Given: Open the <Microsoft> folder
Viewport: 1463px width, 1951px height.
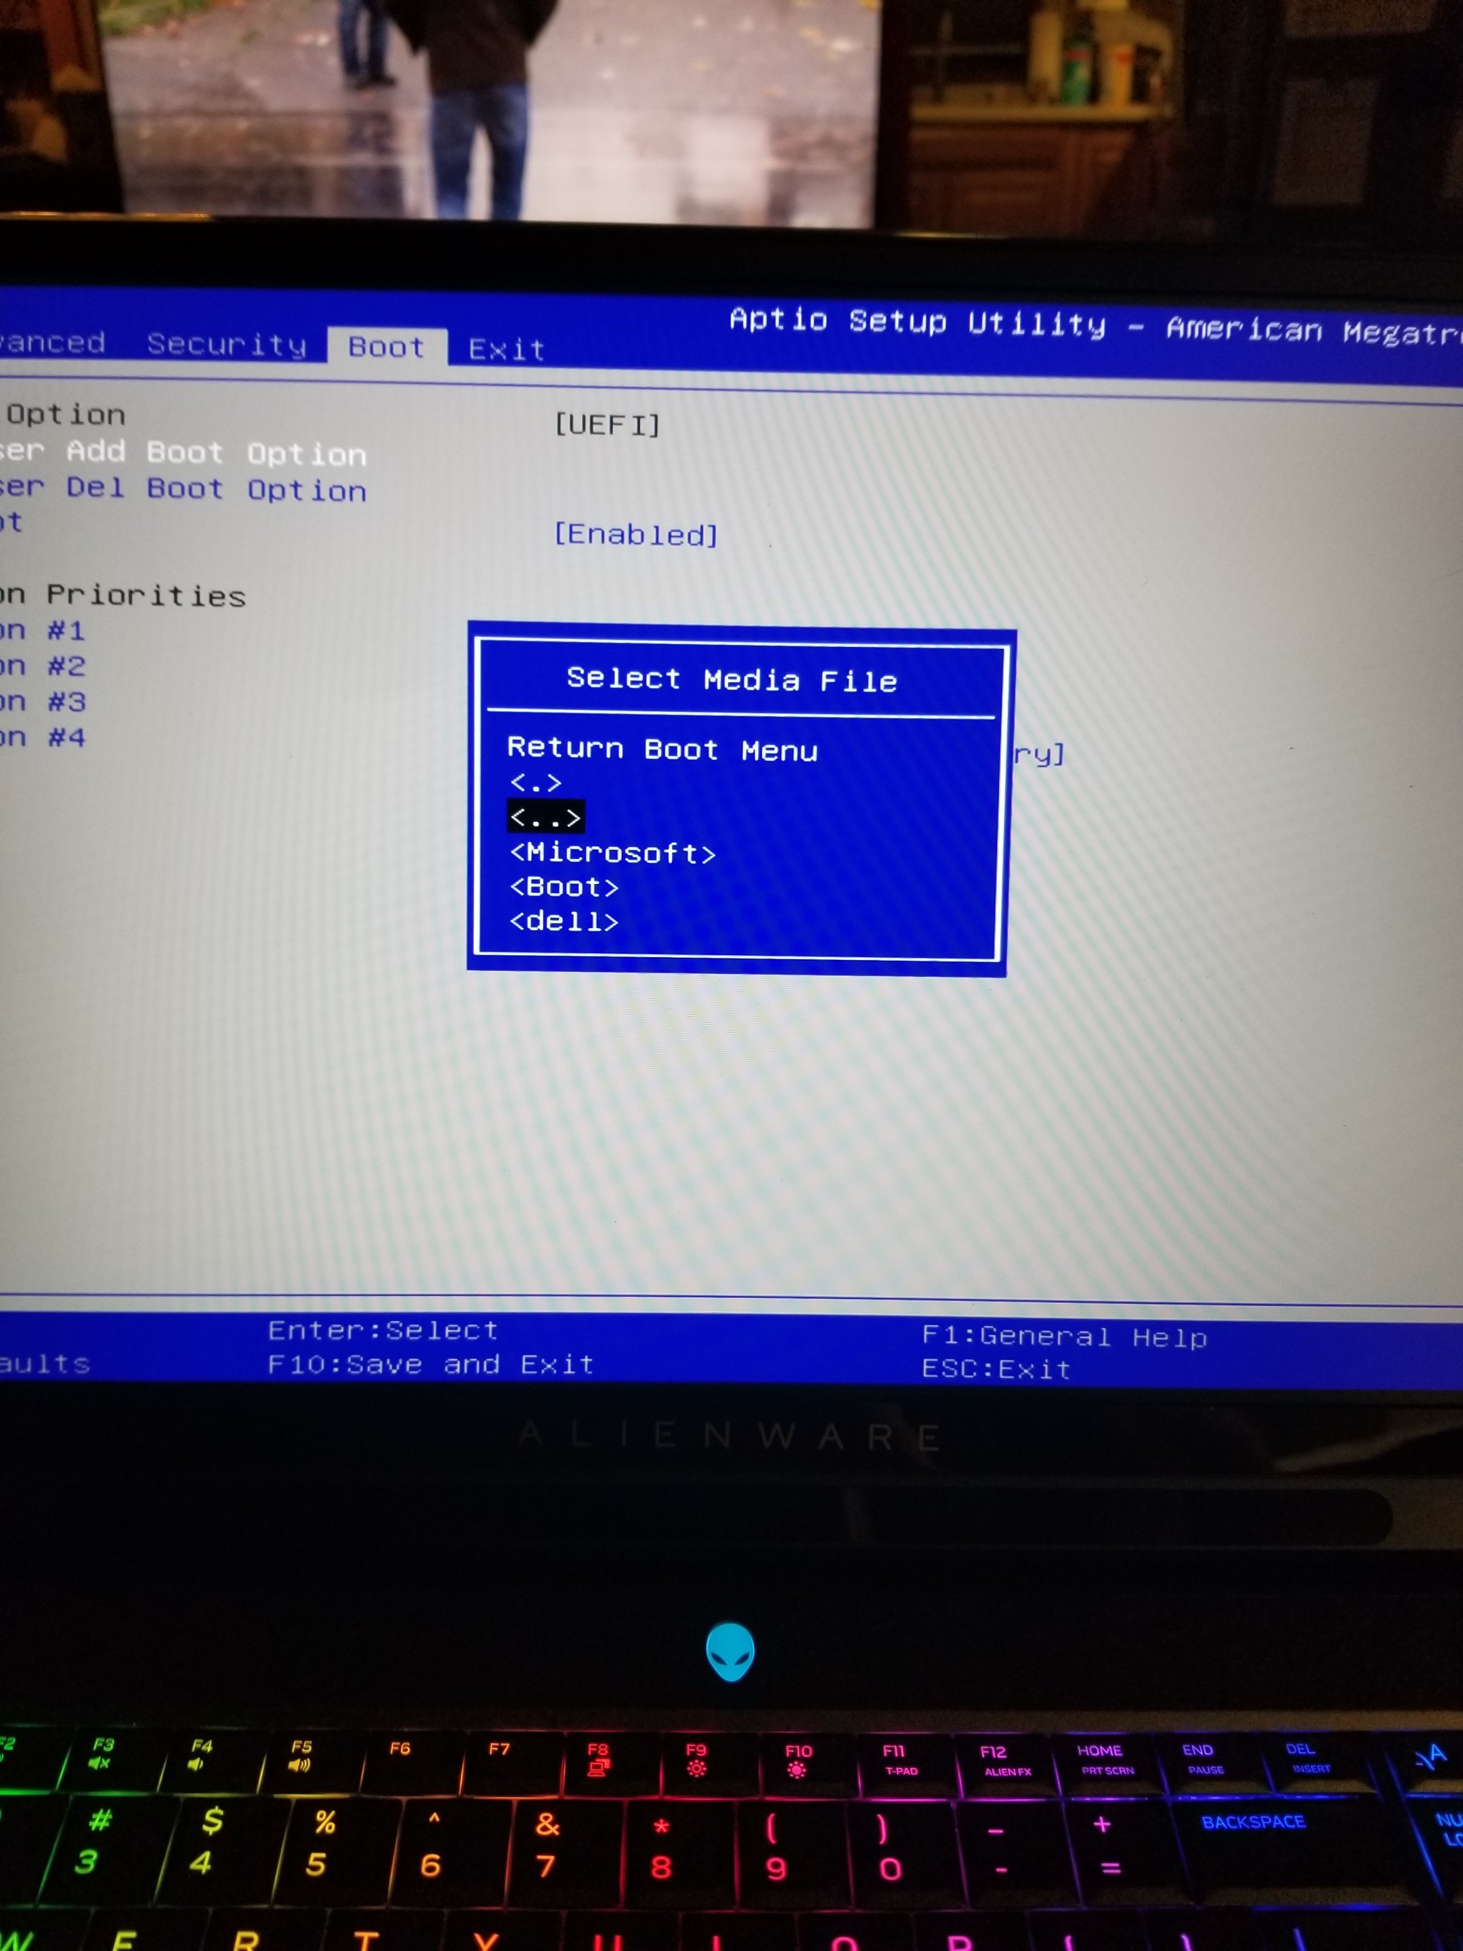Looking at the screenshot, I should (x=613, y=853).
